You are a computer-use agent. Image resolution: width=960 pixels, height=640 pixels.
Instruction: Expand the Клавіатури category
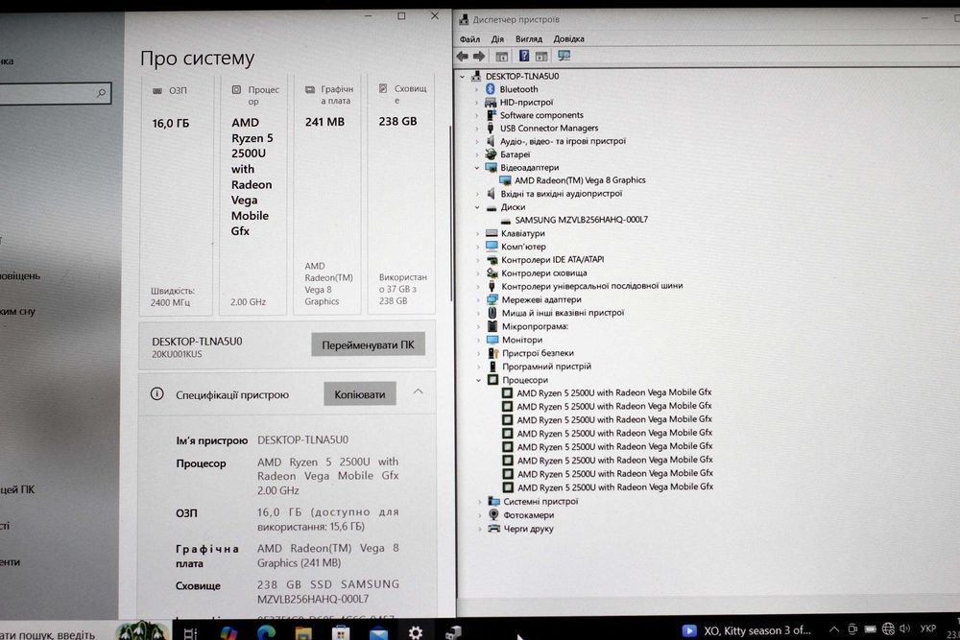[x=477, y=234]
